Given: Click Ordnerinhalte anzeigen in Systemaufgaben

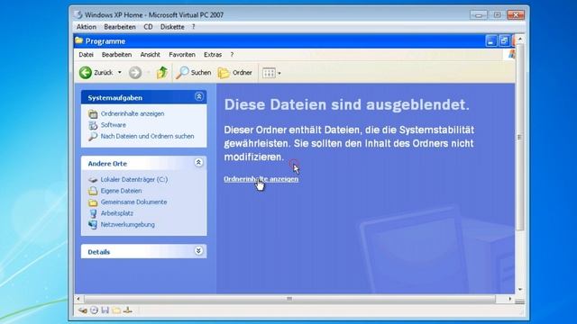Looking at the screenshot, I should (133, 114).
